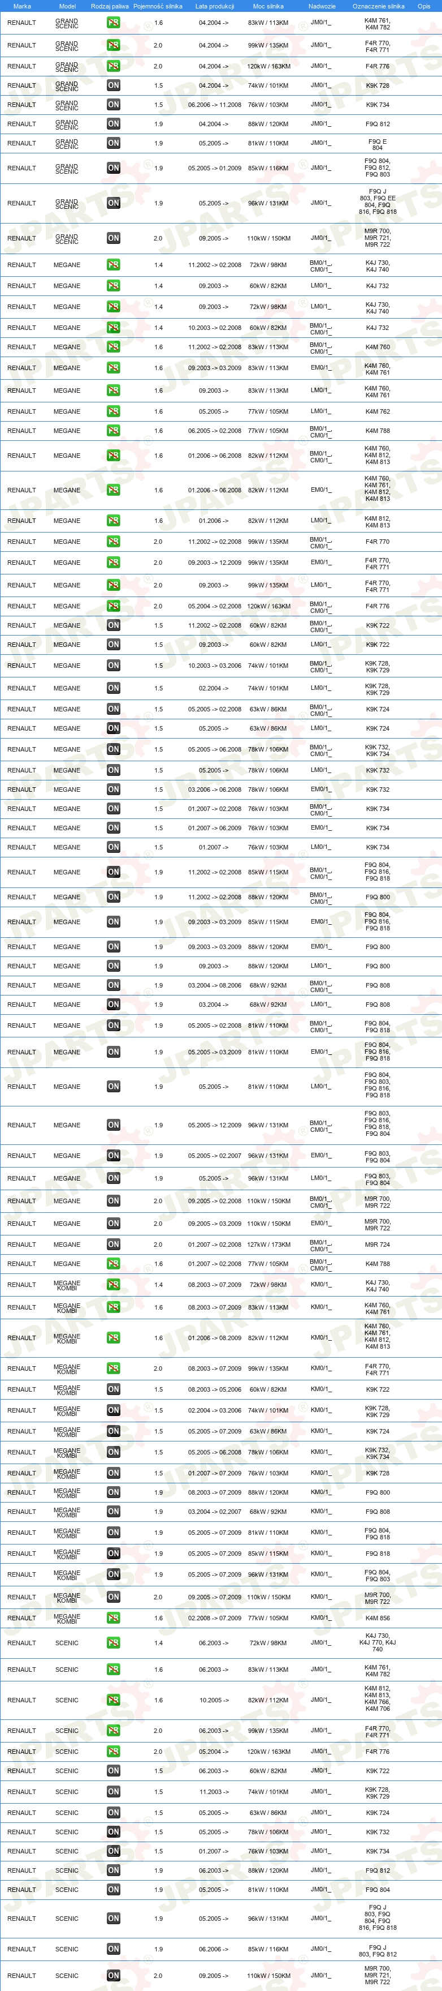442x1991 pixels.
Task: Click ON icon for Megane Kombi 63kW/86KM
Action: 114,1432
